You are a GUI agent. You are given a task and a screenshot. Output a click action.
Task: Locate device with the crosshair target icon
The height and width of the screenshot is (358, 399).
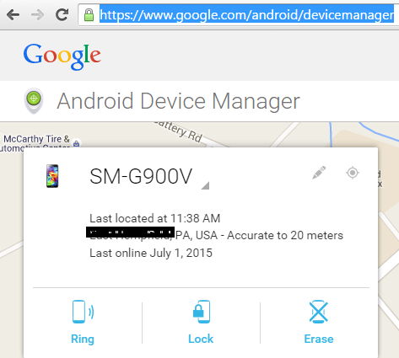point(353,173)
